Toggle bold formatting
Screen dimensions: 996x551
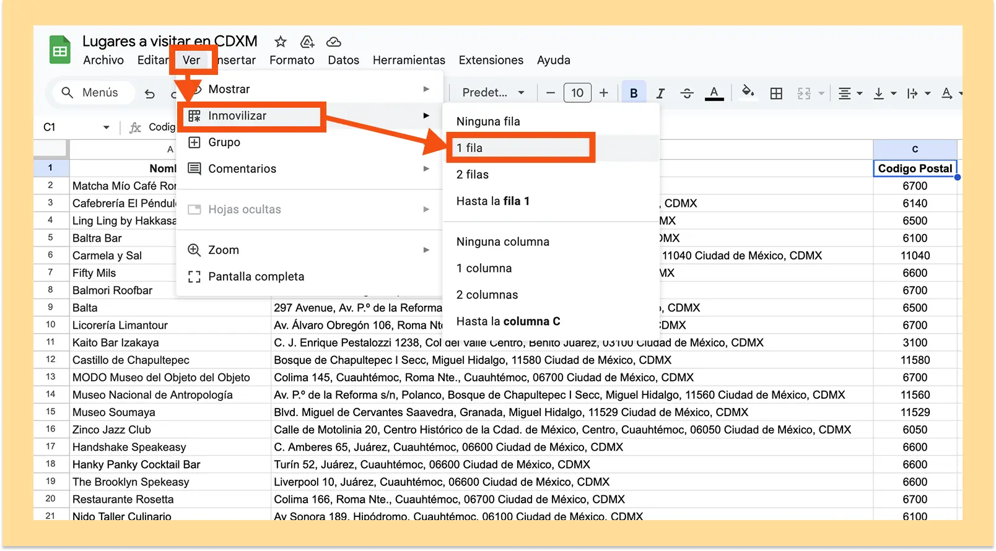634,93
